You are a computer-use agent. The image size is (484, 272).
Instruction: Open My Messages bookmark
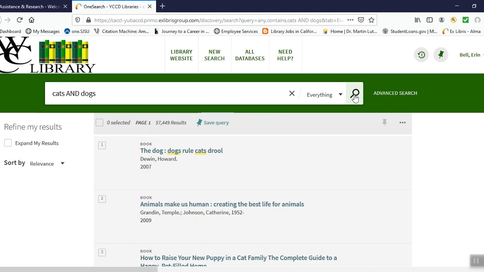click(x=43, y=31)
